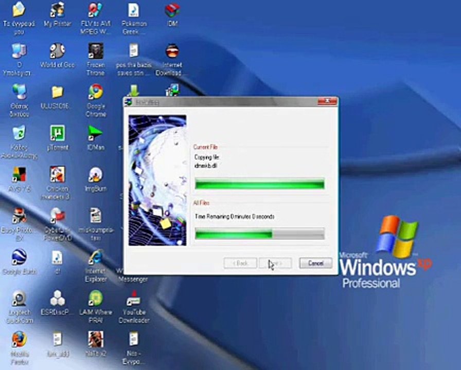
Task: Click the 'Copying file:' label
Action: pos(207,157)
